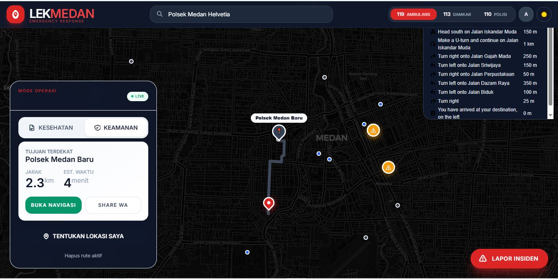Select the 110 Polisi option
The width and height of the screenshot is (558, 279).
[x=495, y=14]
